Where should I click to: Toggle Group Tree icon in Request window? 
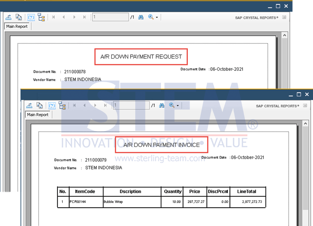41,17
